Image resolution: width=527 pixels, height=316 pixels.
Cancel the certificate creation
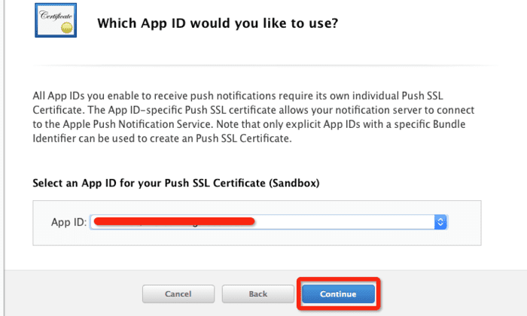[x=178, y=294]
